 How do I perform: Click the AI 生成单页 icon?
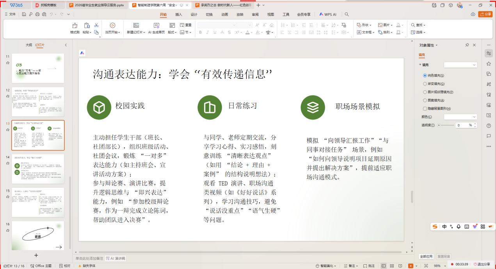coord(156,26)
